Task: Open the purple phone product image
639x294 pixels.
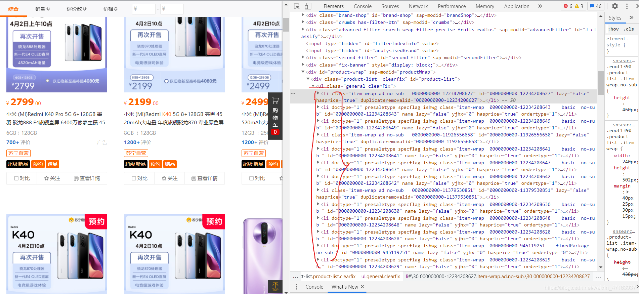Action: click(262, 254)
